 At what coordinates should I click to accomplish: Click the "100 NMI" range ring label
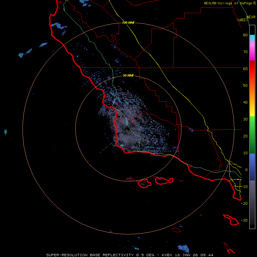pos(128,23)
